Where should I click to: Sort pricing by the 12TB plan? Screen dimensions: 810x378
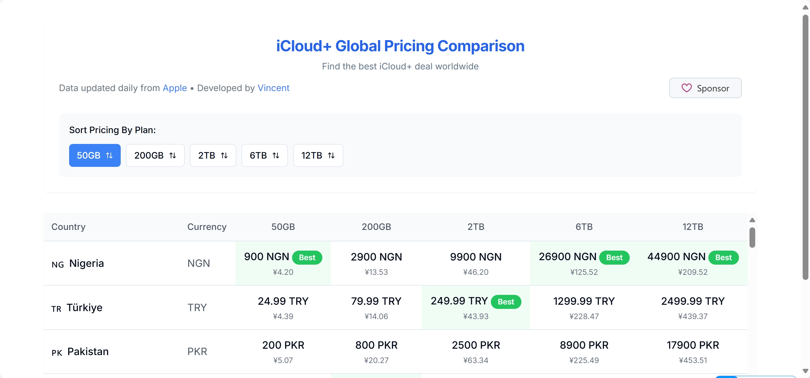coord(318,155)
